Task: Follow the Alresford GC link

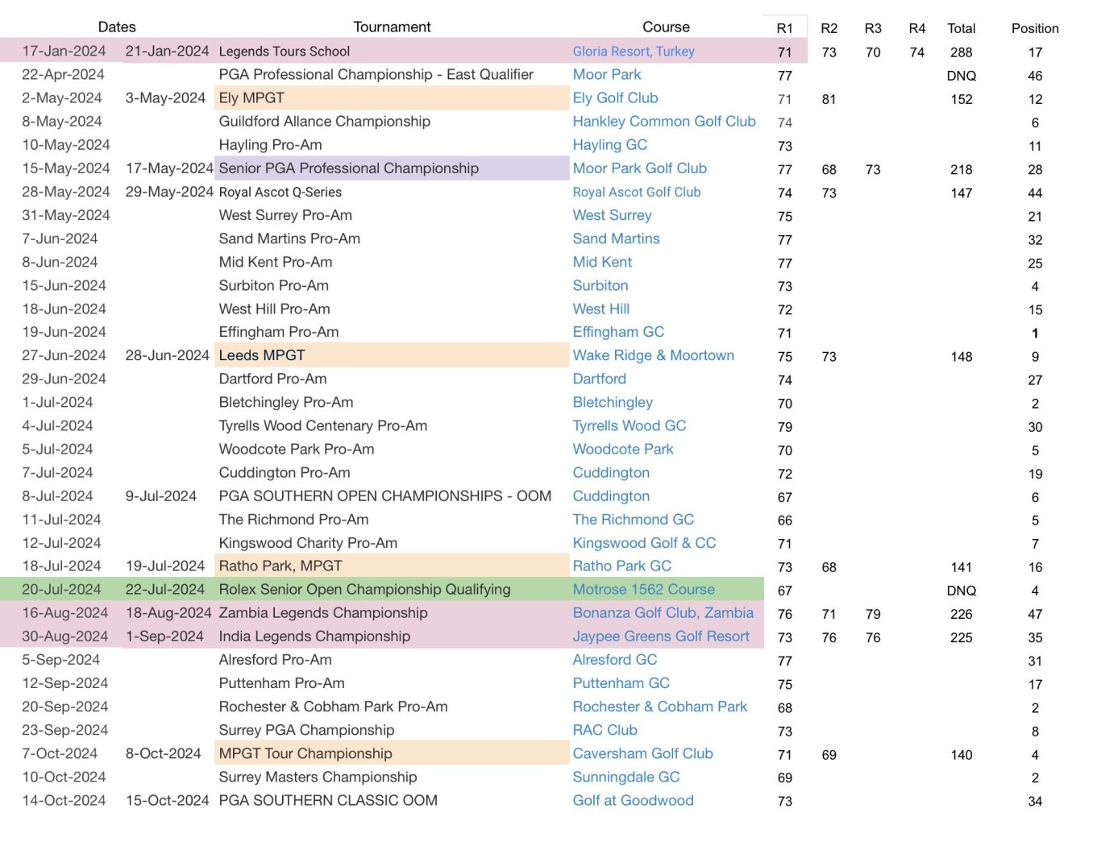Action: [615, 660]
